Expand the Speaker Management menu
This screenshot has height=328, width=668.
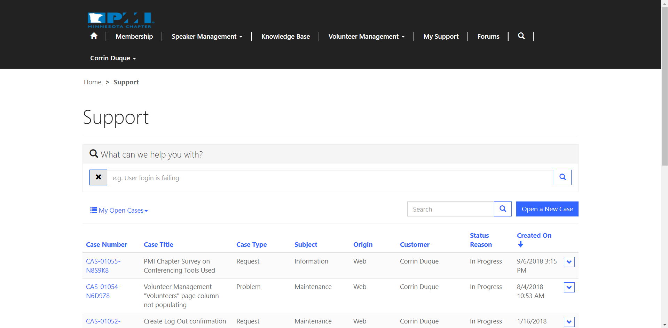(207, 37)
